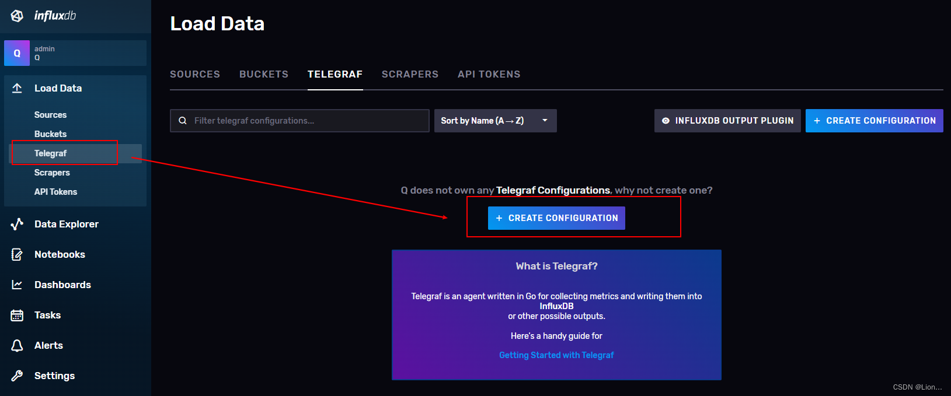
Task: Go to Dashboards
Action: 62,285
